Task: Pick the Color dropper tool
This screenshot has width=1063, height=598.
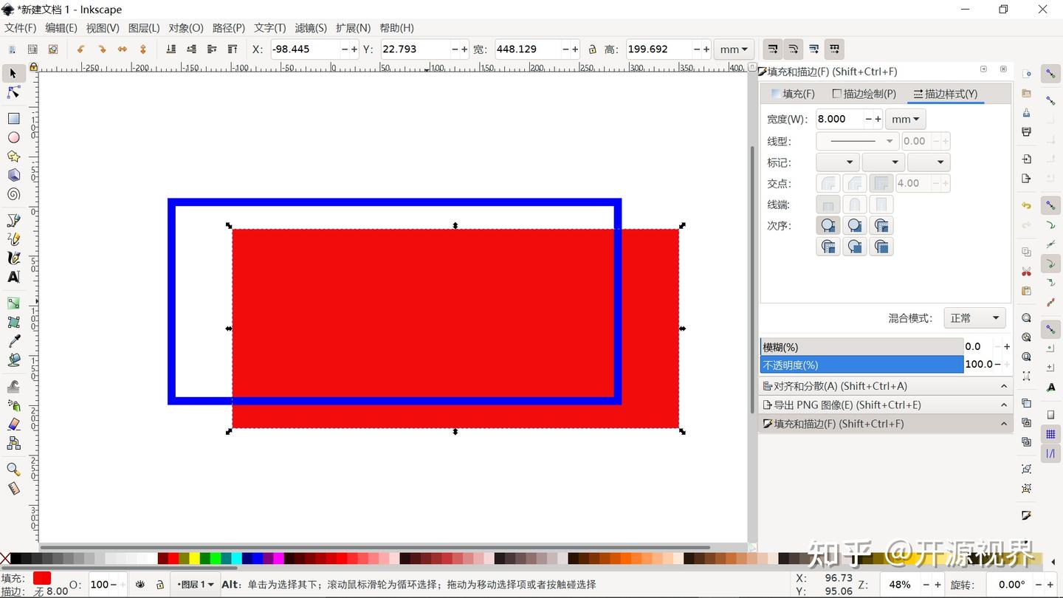Action: (13, 341)
